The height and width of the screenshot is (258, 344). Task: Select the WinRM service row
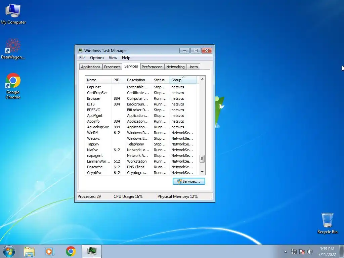click(141, 133)
